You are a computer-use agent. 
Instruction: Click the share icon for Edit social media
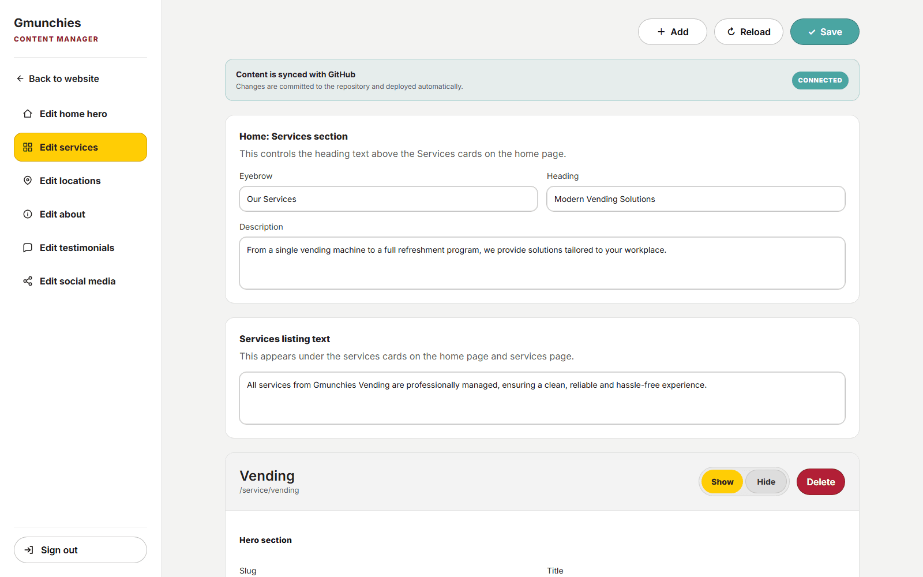28,281
